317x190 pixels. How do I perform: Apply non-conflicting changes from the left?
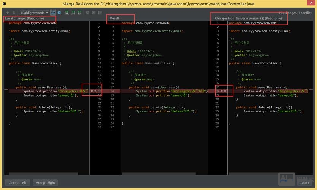[67, 13]
